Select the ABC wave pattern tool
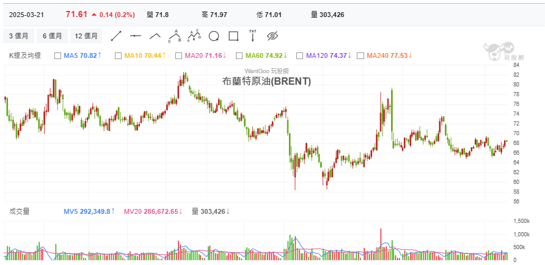The image size is (545, 265). click(175, 35)
